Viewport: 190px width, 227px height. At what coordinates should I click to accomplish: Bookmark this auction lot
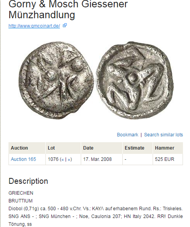pos(128,135)
